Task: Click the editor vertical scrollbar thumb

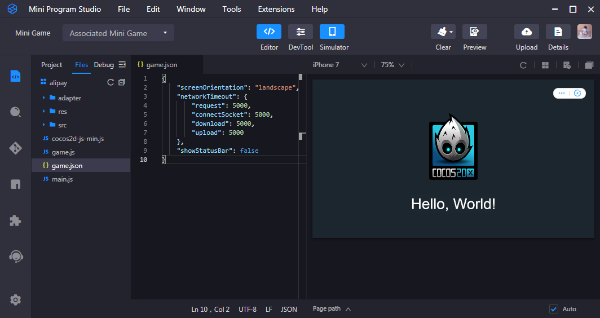Action: point(301,77)
